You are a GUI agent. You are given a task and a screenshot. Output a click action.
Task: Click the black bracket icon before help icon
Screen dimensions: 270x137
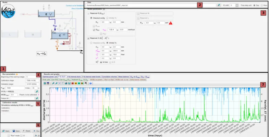[x=86, y=83]
